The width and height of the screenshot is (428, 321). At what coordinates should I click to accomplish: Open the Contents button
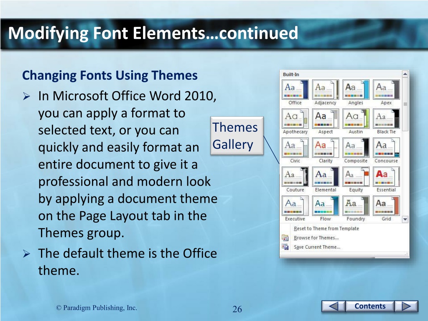370,306
